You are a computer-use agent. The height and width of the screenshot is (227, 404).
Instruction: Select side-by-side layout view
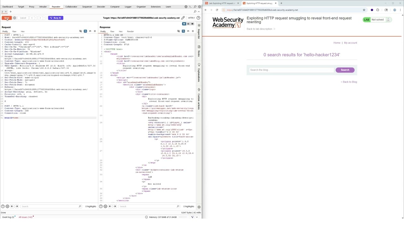pos(184,24)
